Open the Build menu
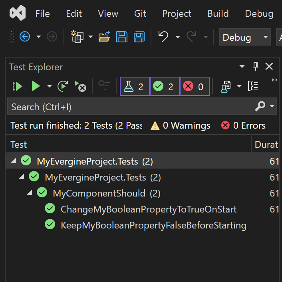282x282 pixels. (218, 14)
